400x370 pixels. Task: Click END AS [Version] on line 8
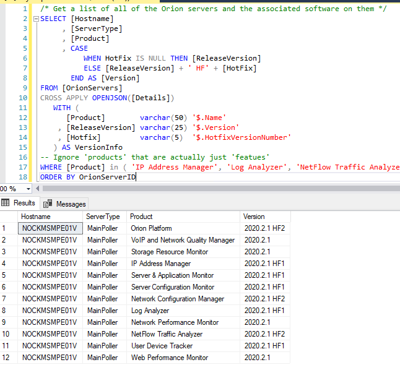105,78
